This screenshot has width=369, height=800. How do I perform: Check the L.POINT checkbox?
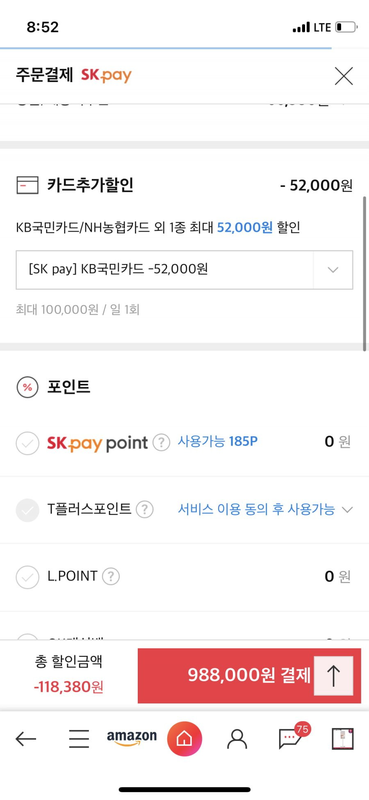[x=27, y=577]
